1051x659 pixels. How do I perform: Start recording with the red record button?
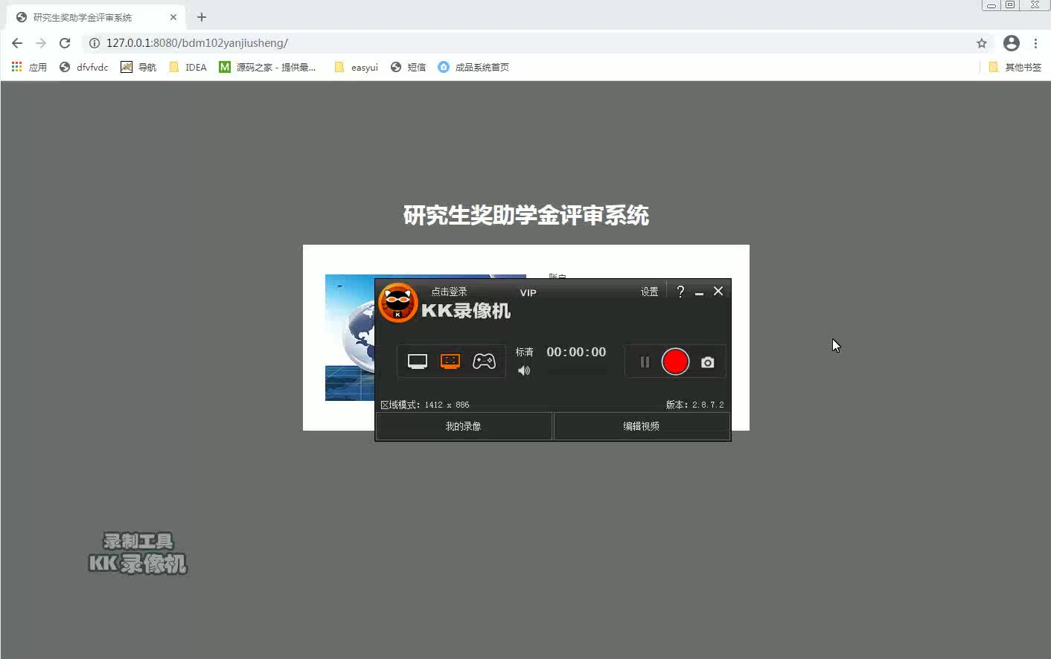674,361
